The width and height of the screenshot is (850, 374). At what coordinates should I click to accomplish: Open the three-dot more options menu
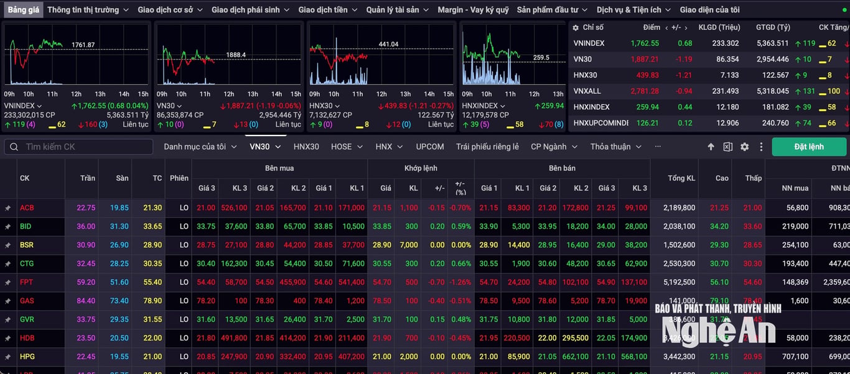click(761, 147)
